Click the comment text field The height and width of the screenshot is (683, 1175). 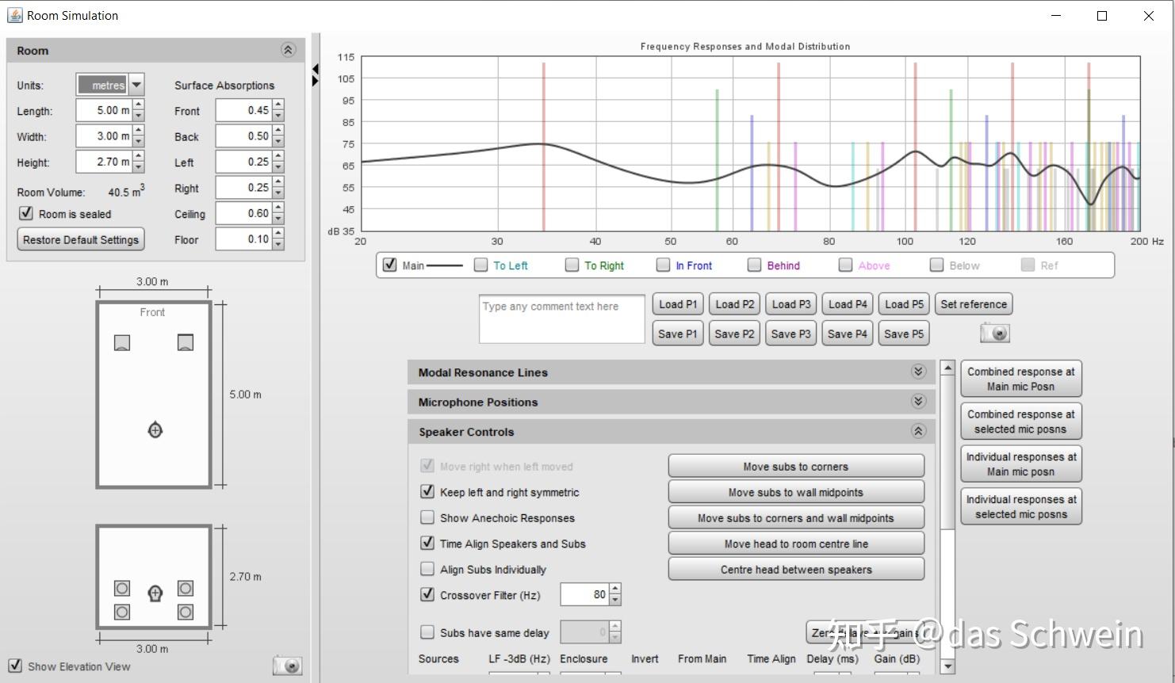coord(561,319)
